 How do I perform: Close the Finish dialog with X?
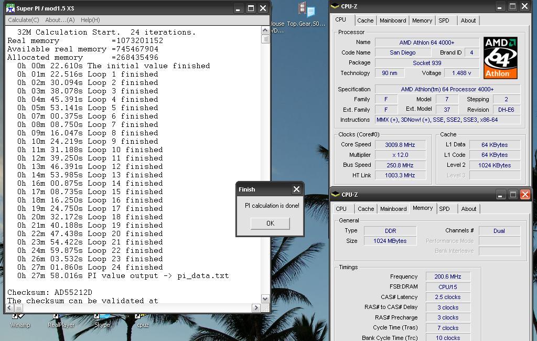click(x=297, y=189)
